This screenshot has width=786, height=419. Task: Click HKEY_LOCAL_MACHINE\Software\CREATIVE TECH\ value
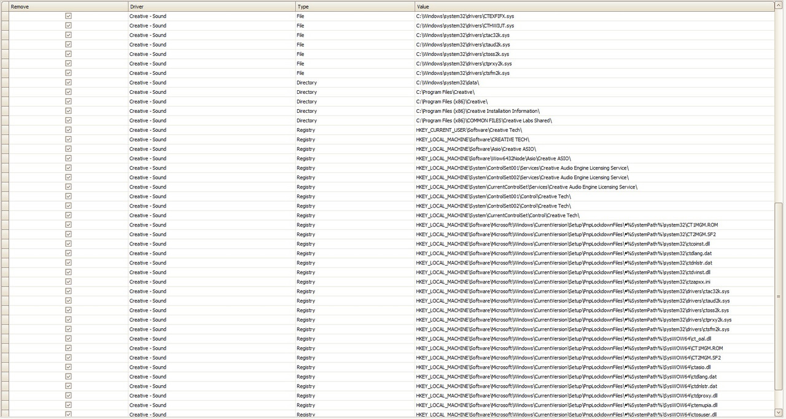(594, 139)
